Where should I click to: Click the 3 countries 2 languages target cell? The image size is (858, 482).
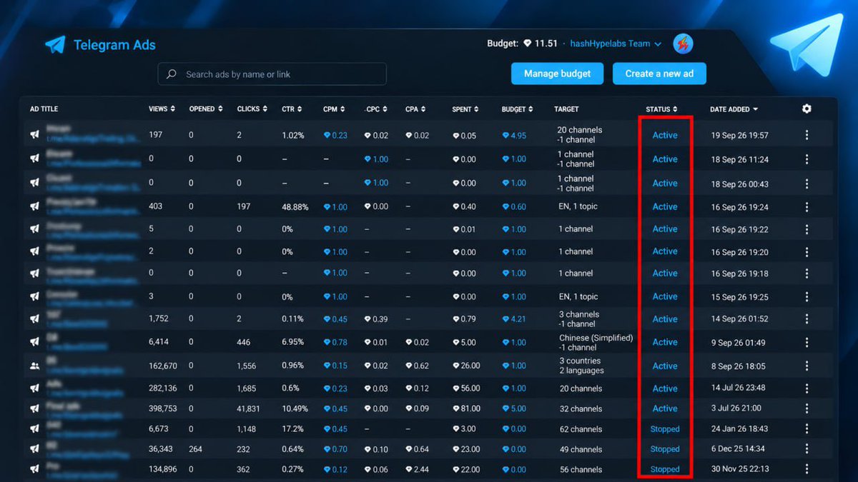coord(581,366)
